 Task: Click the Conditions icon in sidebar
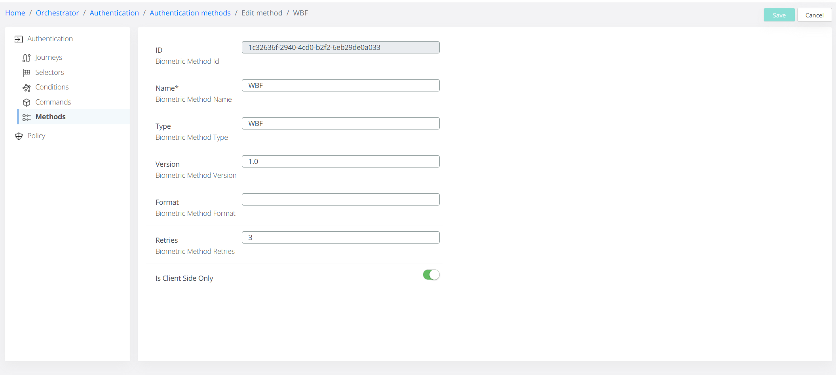[x=27, y=88]
